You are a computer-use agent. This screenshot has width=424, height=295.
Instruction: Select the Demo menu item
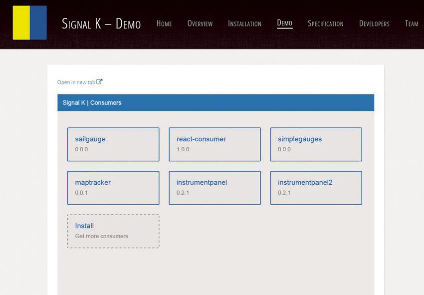pyautogui.click(x=284, y=23)
